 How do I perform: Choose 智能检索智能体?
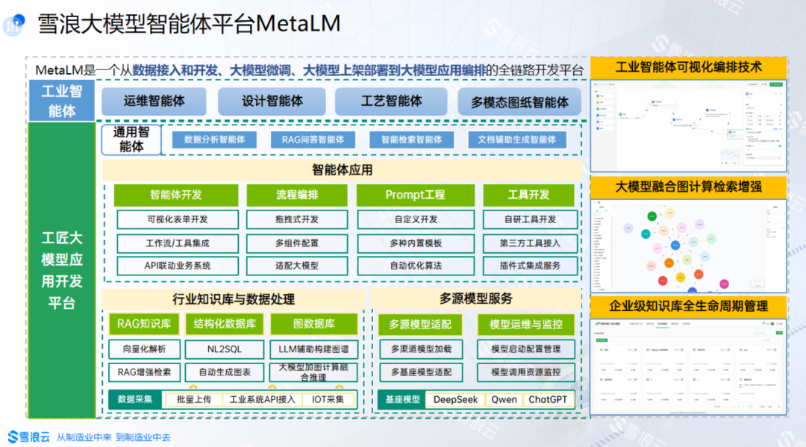click(411, 140)
